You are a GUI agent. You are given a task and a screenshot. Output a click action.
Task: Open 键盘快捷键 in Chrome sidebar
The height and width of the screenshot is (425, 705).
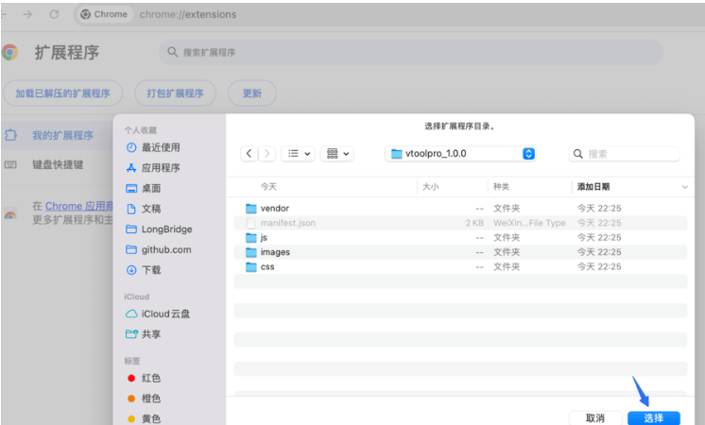tap(57, 164)
